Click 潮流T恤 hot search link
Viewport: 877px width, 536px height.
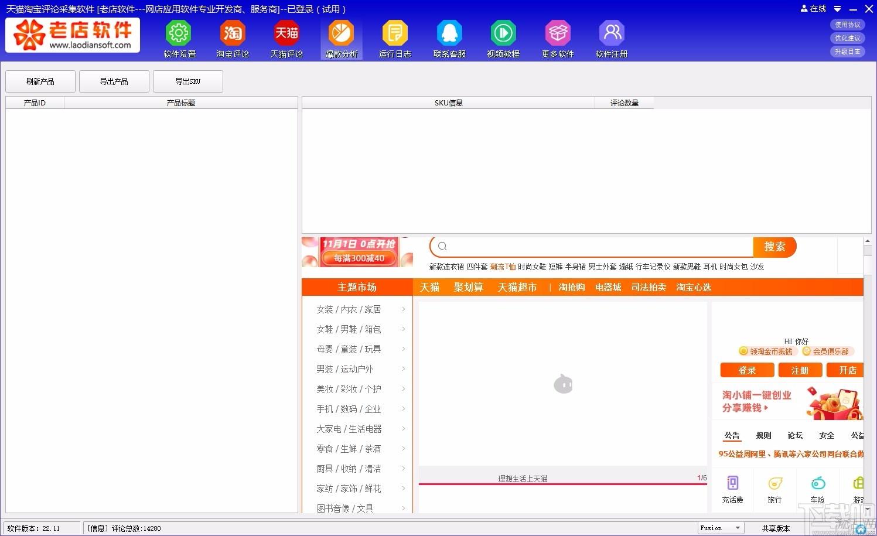[x=503, y=267]
